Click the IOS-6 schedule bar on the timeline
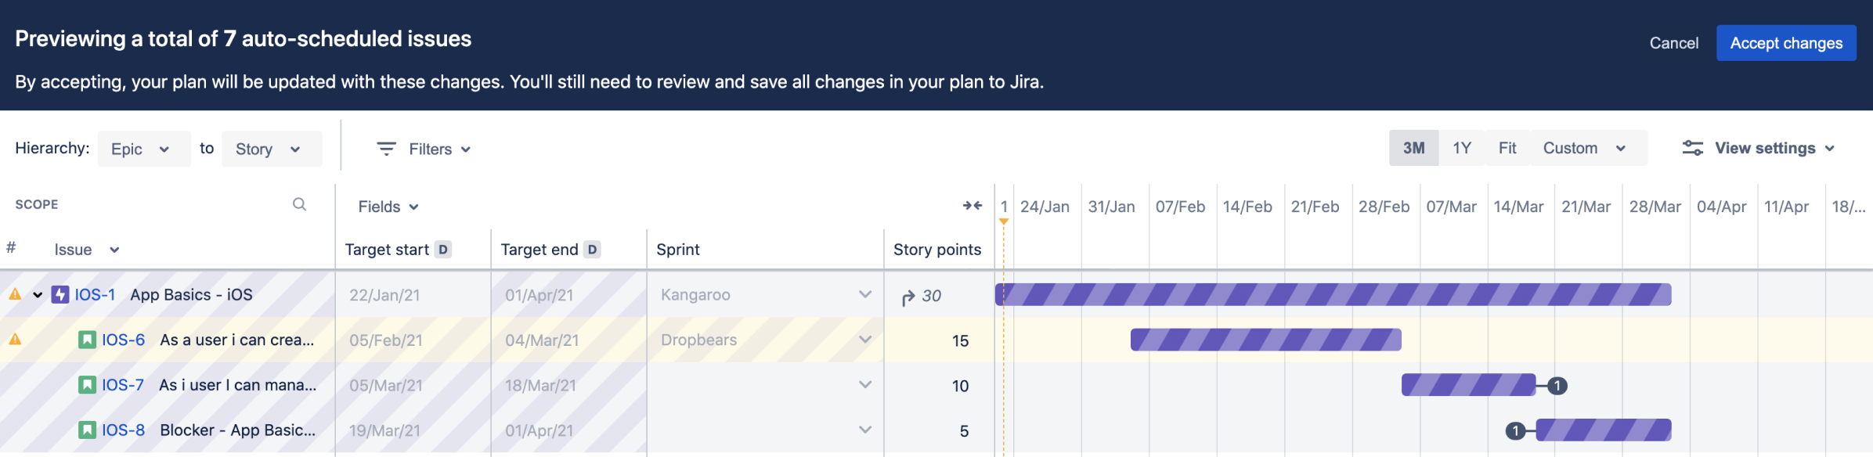Screen dimensions: 1873x457 (1265, 340)
